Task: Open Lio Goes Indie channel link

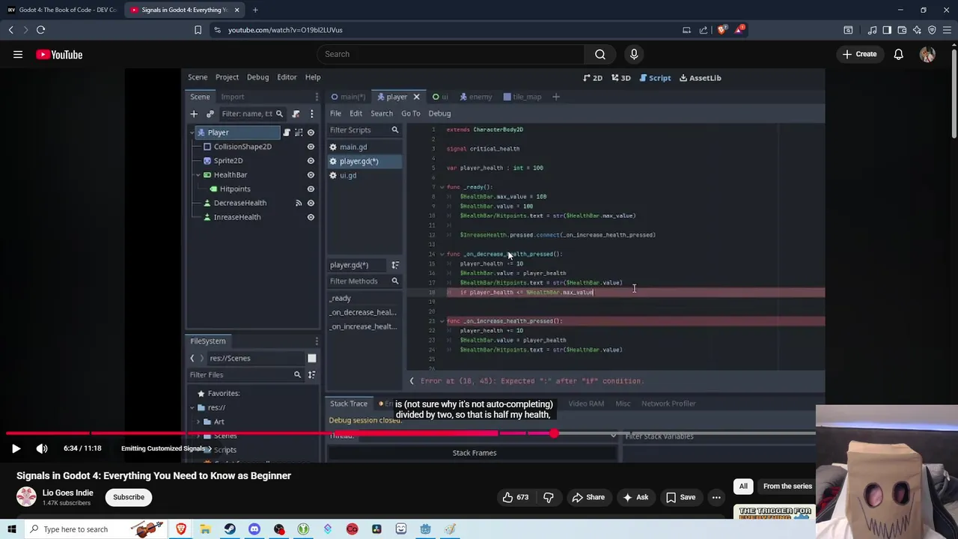Action: [67, 493]
